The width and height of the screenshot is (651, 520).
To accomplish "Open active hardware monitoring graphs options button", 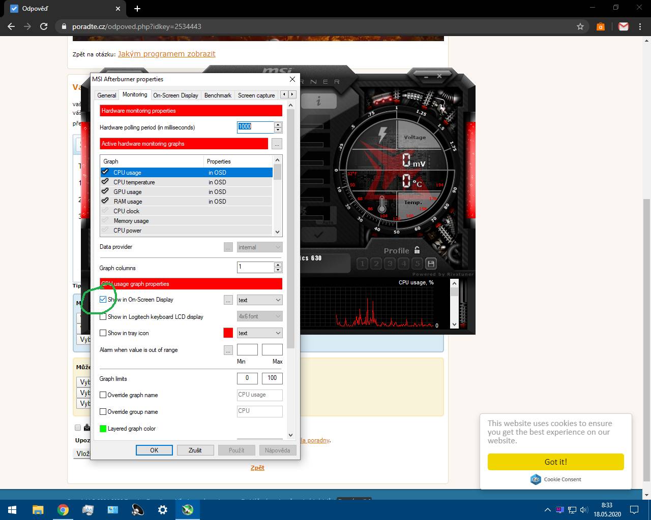I will click(x=277, y=144).
